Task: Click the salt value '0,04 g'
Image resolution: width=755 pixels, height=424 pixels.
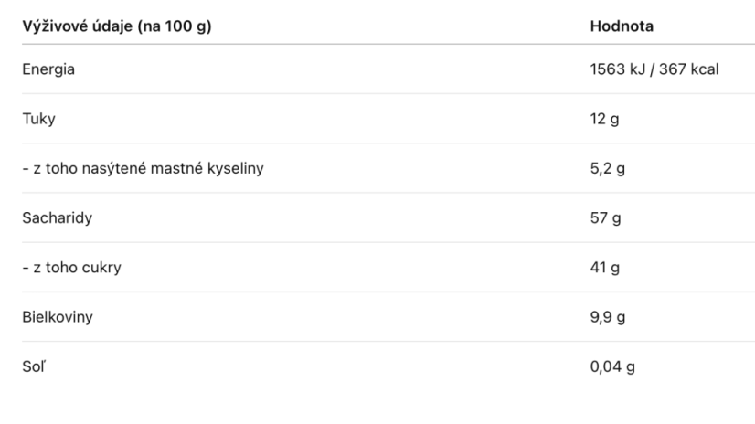Action: click(x=612, y=366)
